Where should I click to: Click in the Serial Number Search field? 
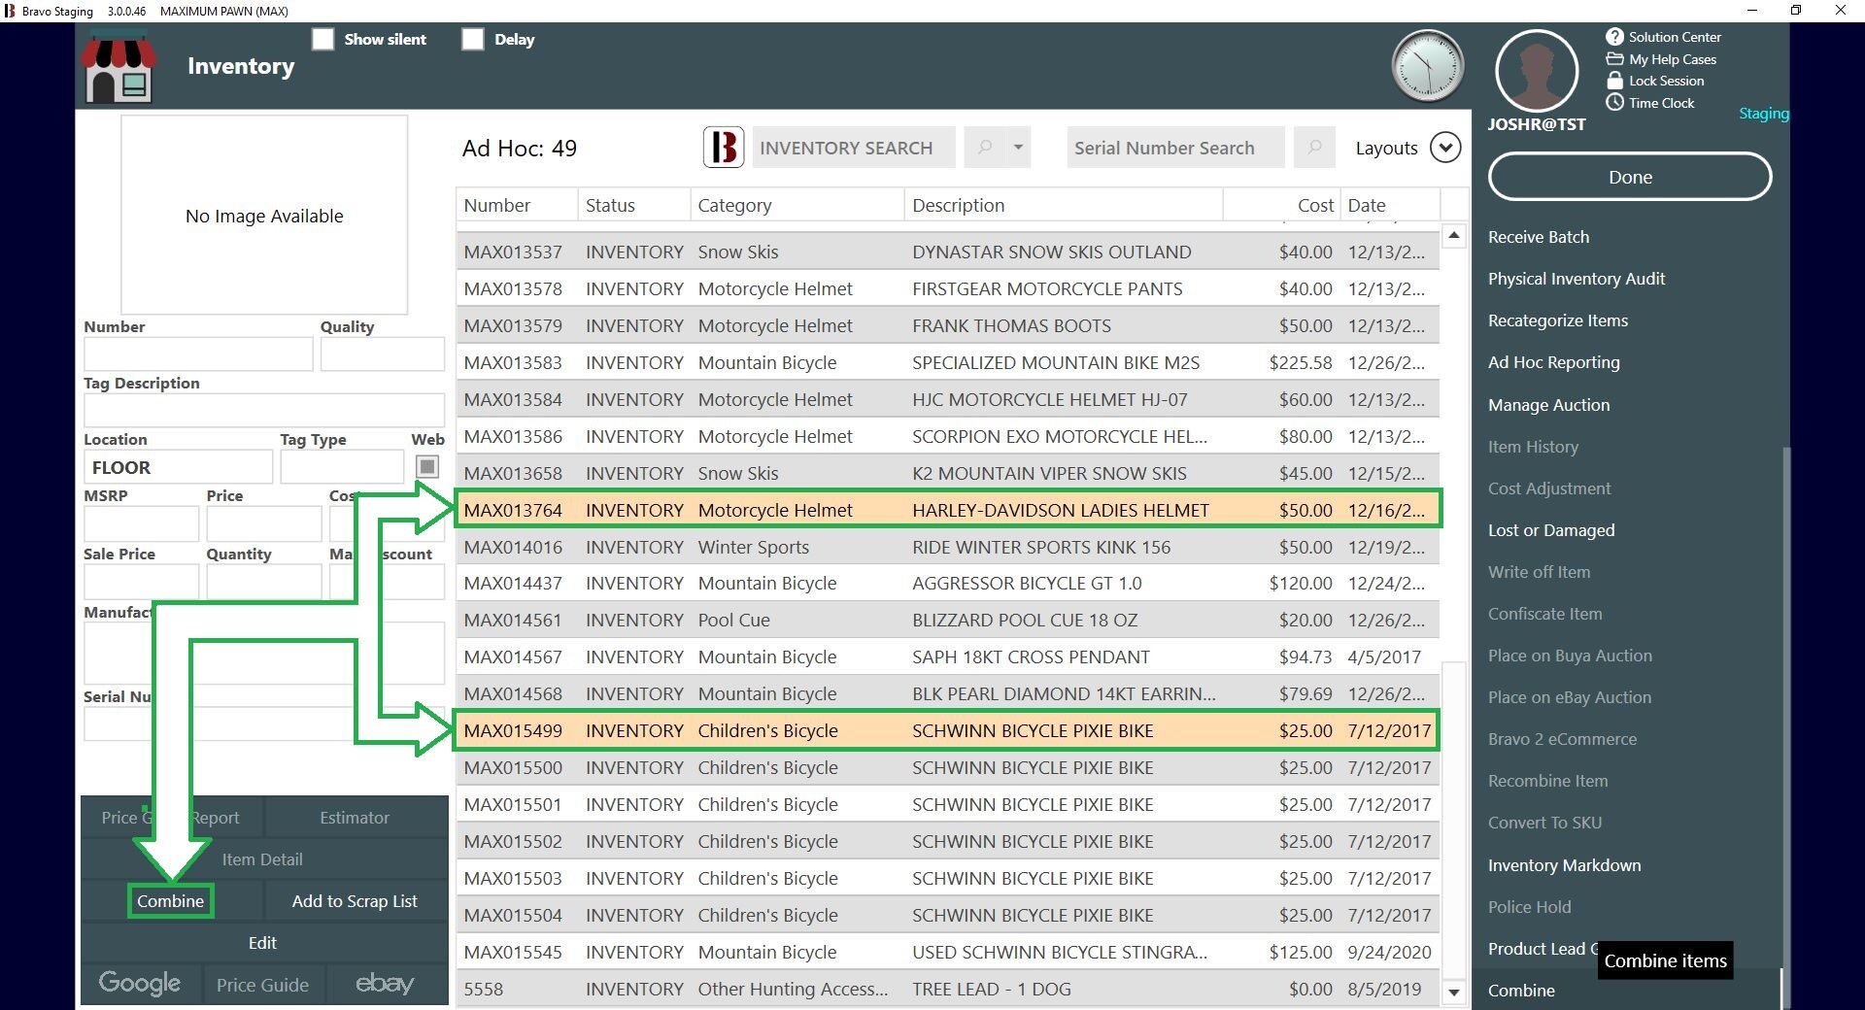(1175, 148)
